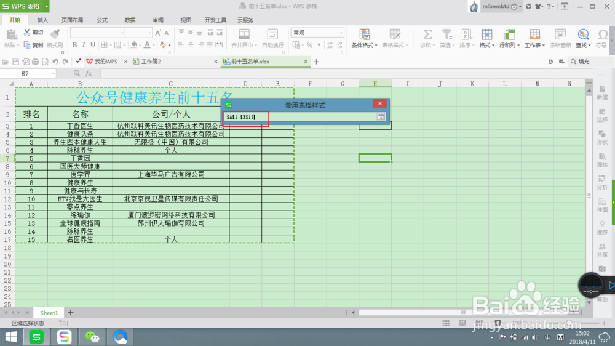Open the Format (格式) dropdown
The width and height of the screenshot is (615, 346).
click(x=486, y=39)
